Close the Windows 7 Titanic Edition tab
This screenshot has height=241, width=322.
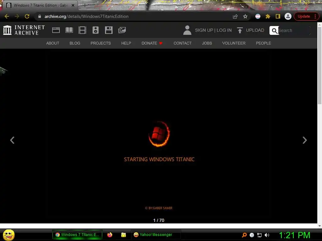point(73,5)
